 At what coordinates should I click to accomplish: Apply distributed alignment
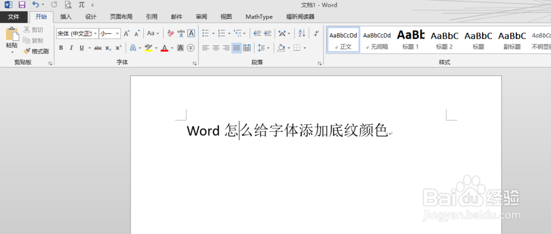[247, 48]
